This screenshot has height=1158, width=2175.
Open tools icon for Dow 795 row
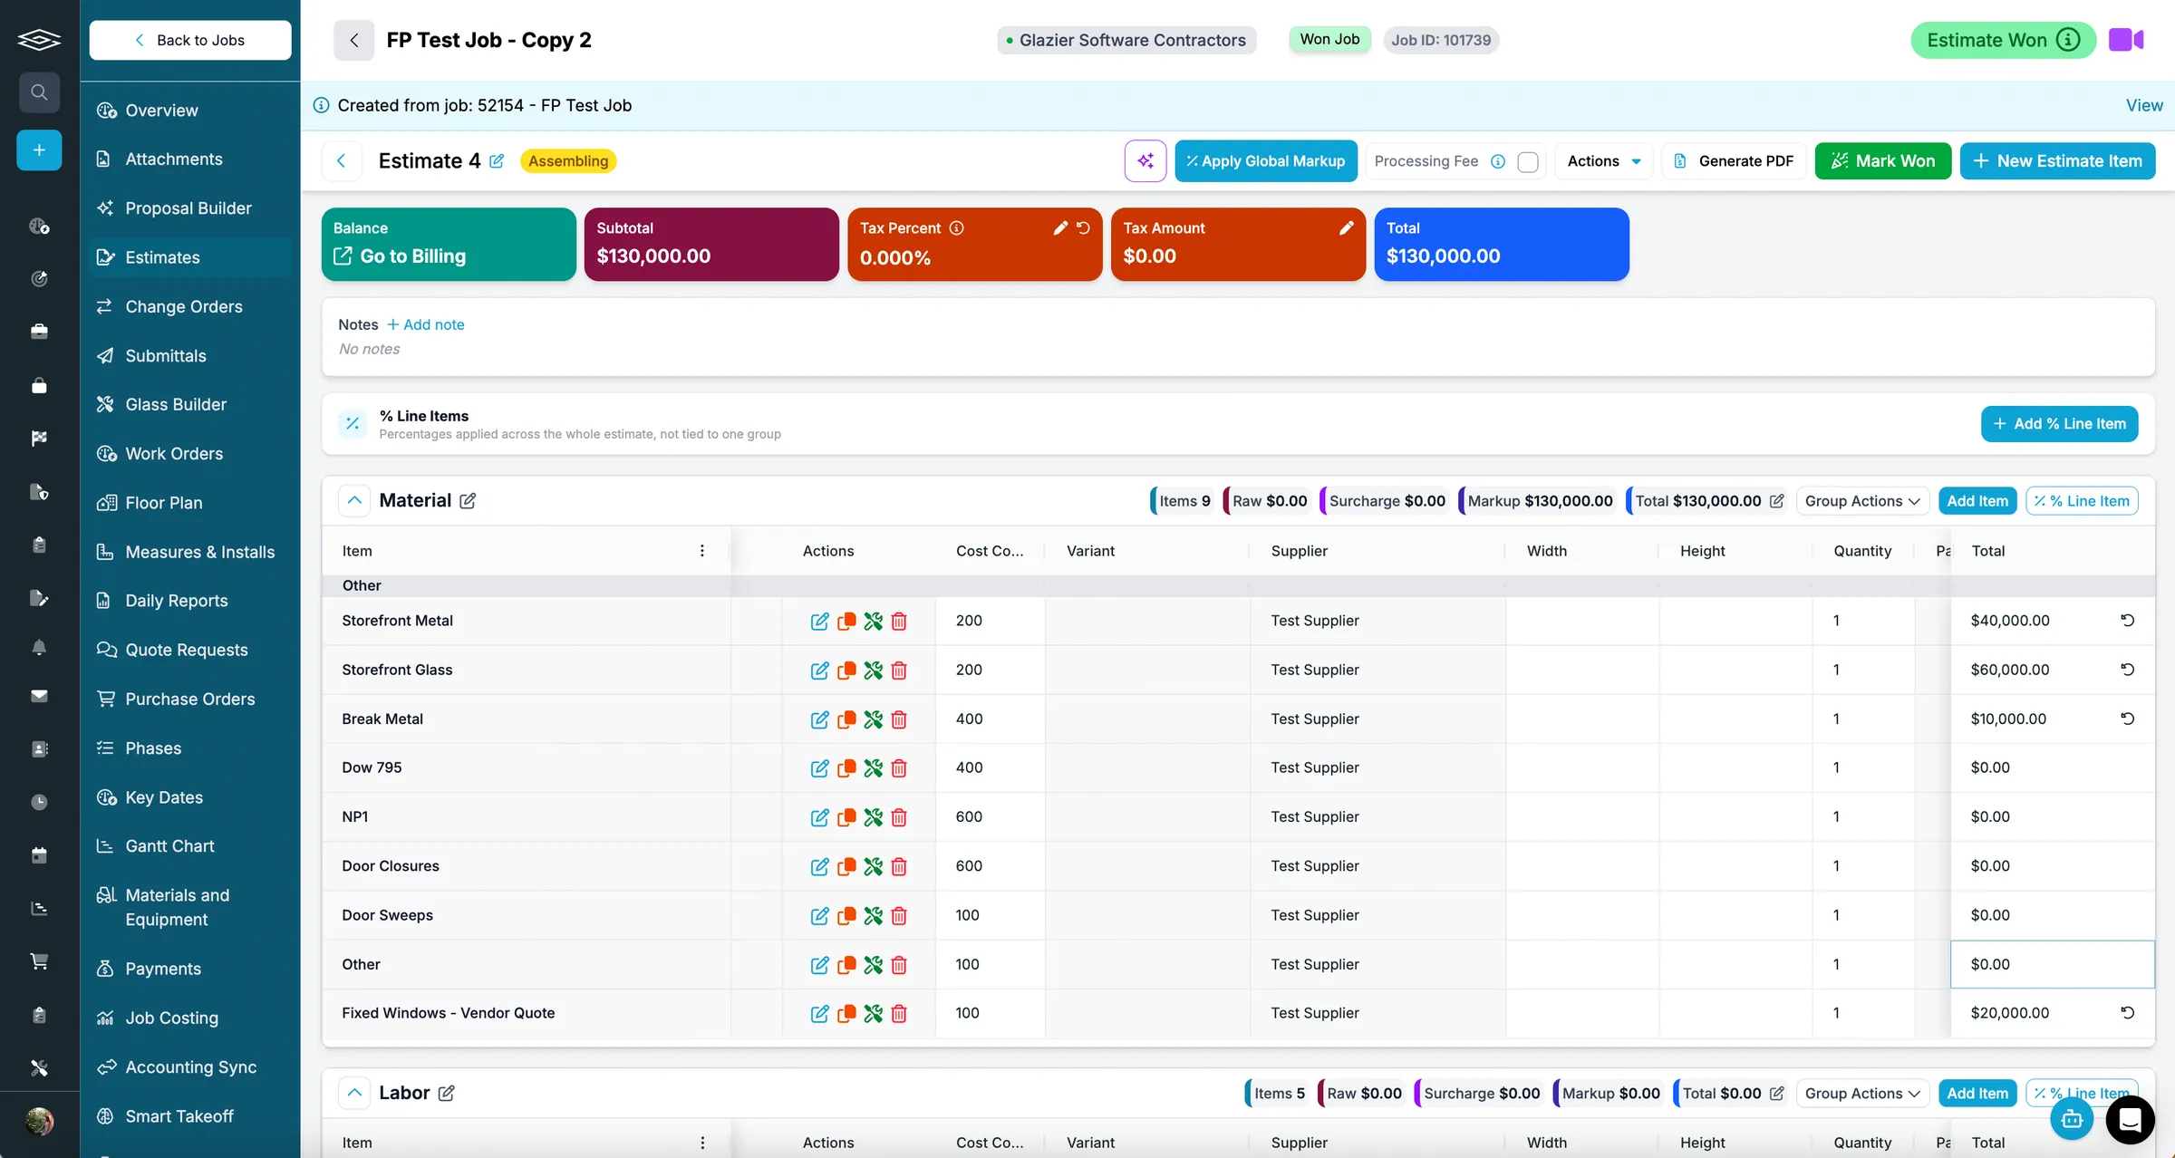pyautogui.click(x=873, y=767)
